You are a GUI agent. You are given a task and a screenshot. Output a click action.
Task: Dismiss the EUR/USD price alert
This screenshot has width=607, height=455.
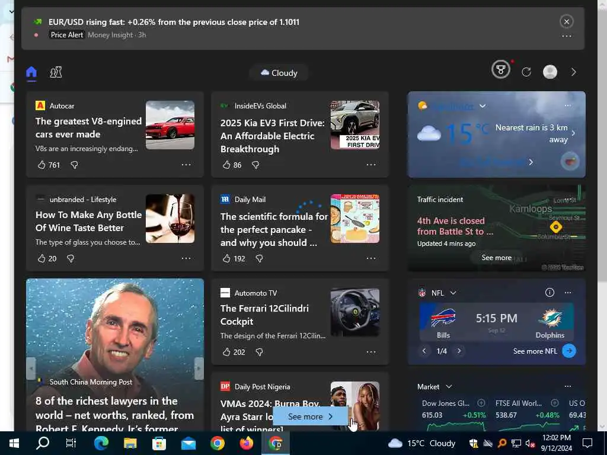coord(566,22)
